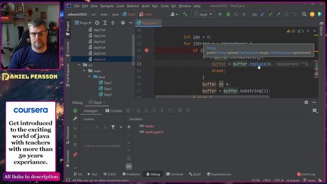
Task: Open the user profile dropdown in toolbar
Action: pos(174,14)
